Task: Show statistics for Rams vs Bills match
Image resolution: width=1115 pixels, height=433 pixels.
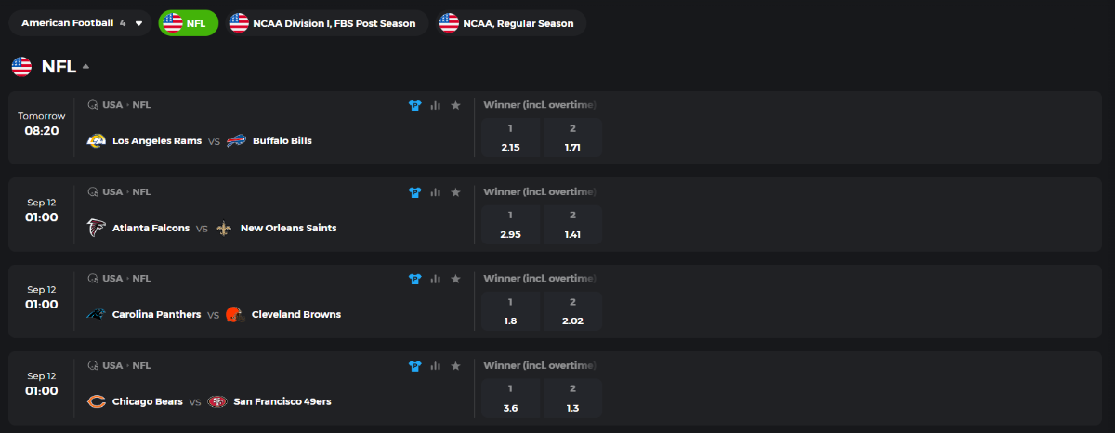Action: coord(435,105)
